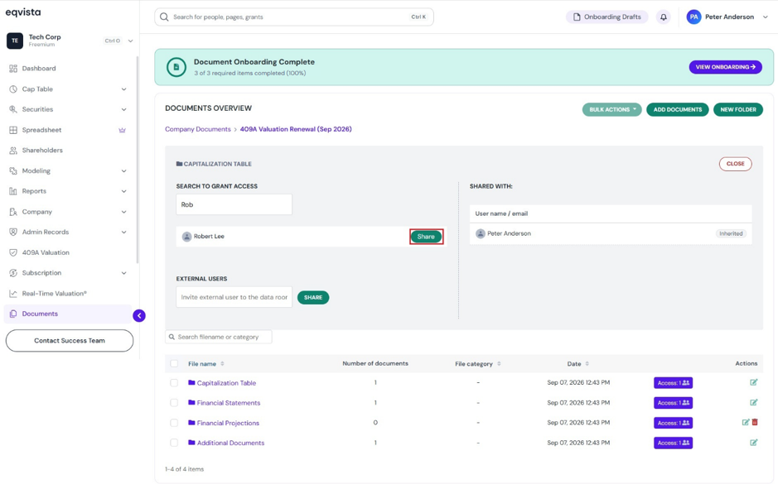Delete the Financial Projections folder
The image size is (778, 484).
pos(755,423)
